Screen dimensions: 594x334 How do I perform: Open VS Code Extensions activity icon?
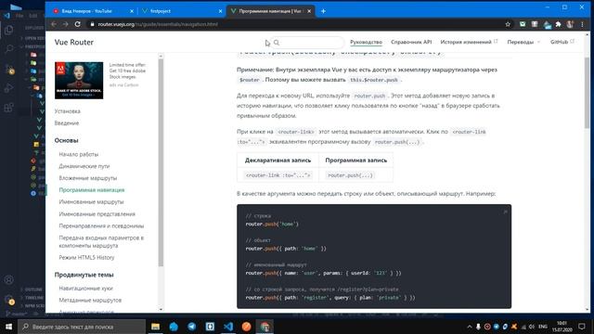pyautogui.click(x=8, y=108)
